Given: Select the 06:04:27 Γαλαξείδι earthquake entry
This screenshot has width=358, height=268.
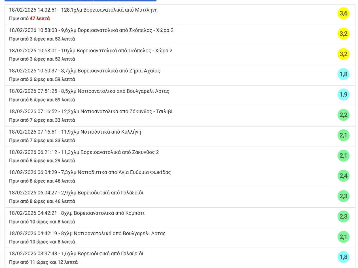Looking at the screenshot, I should [76, 193].
